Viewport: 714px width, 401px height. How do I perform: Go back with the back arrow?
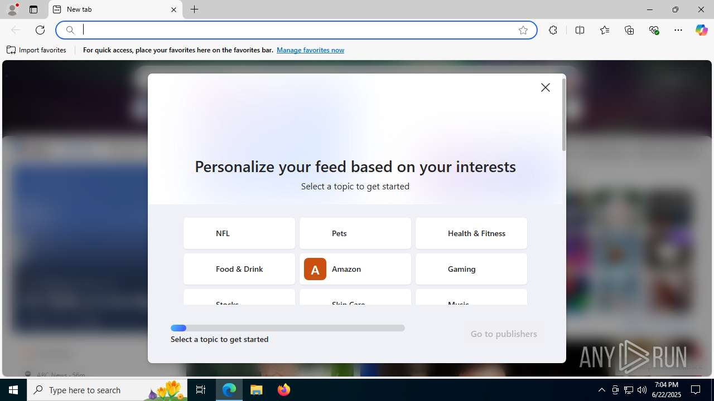[x=16, y=30]
